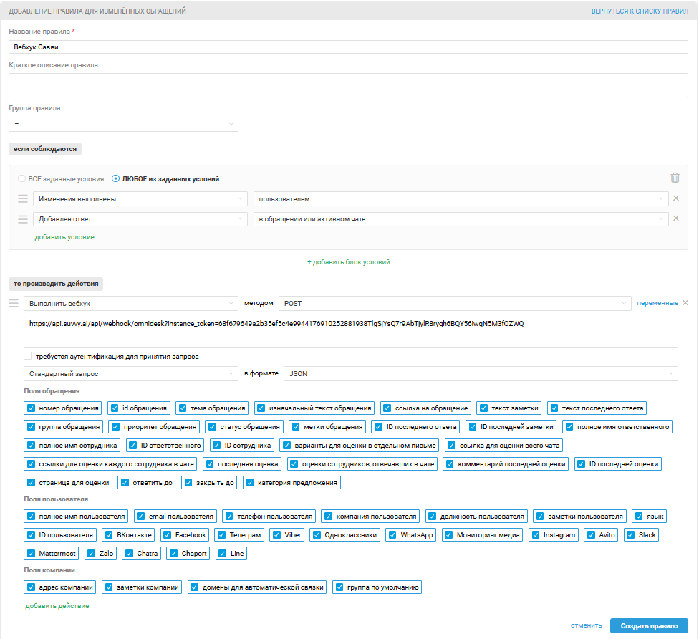Image resolution: width=699 pixels, height=639 pixels.
Task: Click drag handle of webhook action row
Action: click(x=13, y=304)
